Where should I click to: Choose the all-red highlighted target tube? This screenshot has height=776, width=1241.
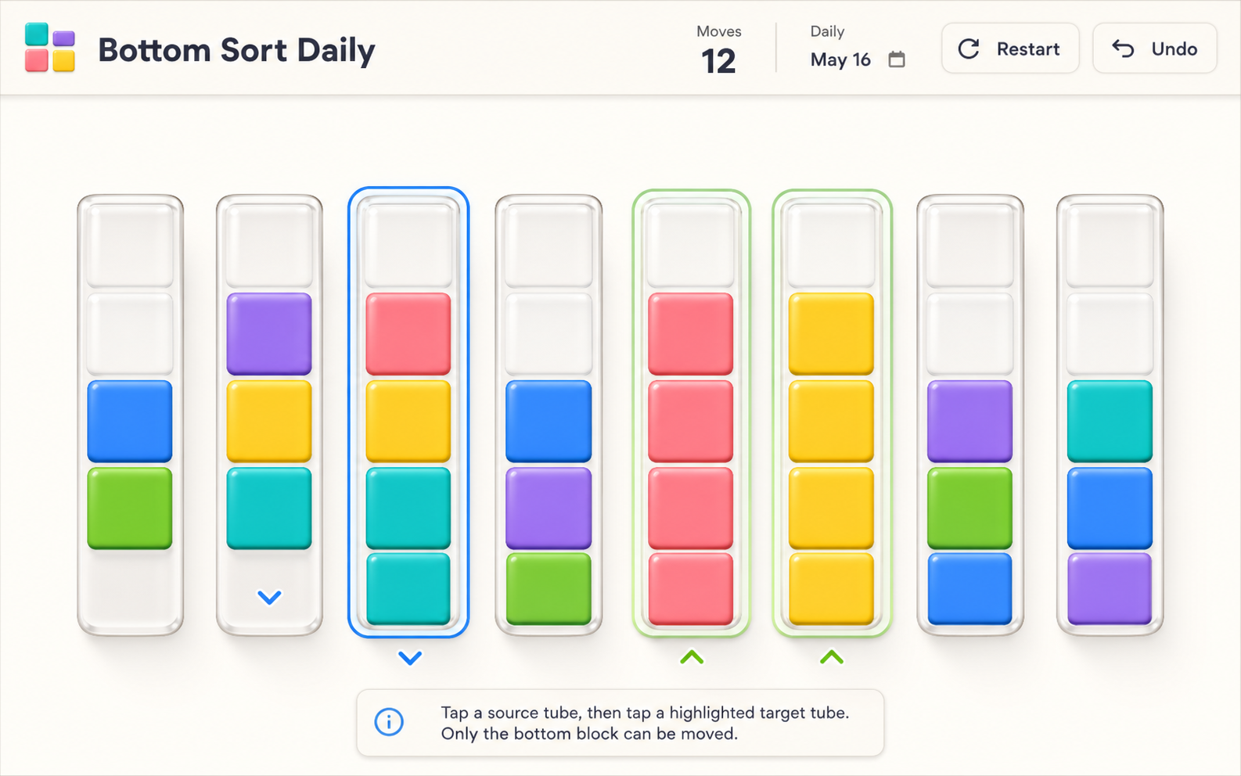coord(692,413)
